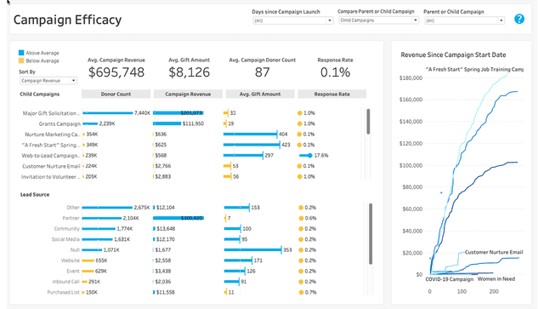Click the Above Average blue legend swatch

click(x=21, y=53)
